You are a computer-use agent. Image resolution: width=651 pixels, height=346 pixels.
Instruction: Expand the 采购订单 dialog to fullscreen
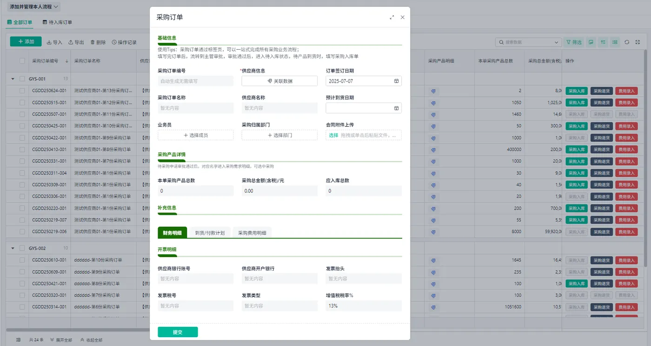coord(392,17)
